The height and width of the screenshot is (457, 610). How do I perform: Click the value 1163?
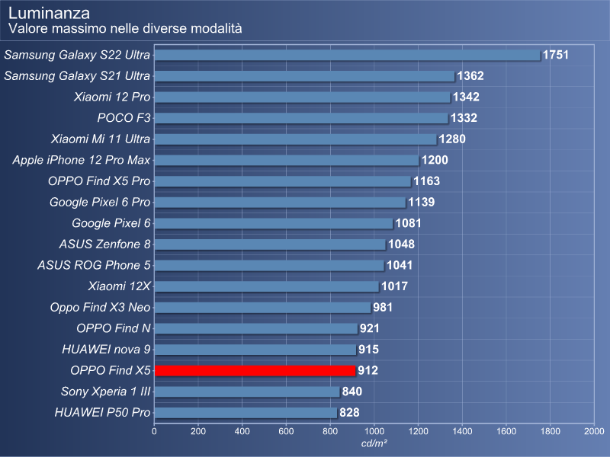[x=427, y=181]
